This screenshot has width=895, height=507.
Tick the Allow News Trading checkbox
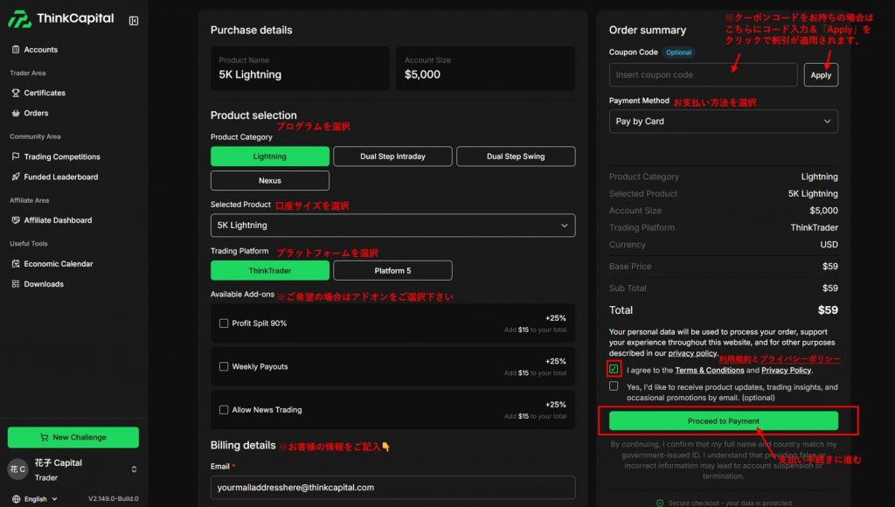point(224,410)
